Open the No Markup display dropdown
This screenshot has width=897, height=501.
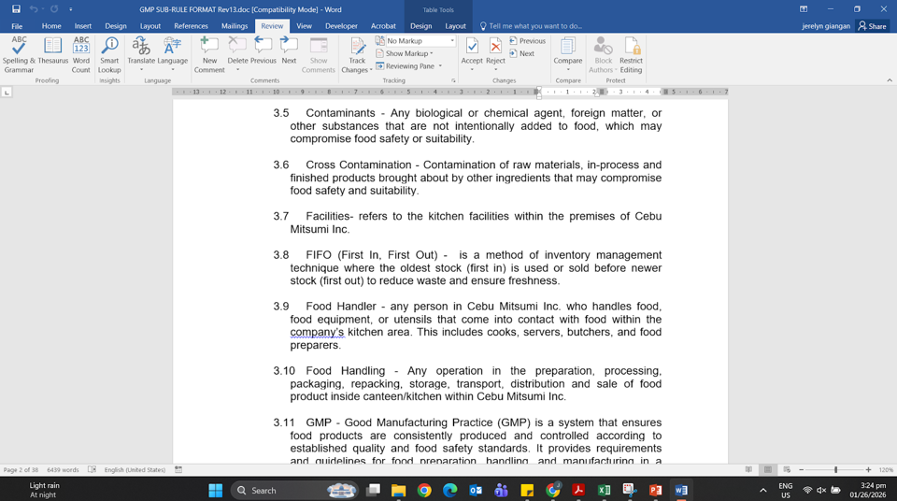pos(452,40)
